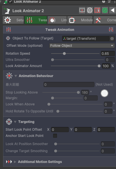Click the Rotation Speed slider handle
The height and width of the screenshot is (169, 116).
coord(64,54)
